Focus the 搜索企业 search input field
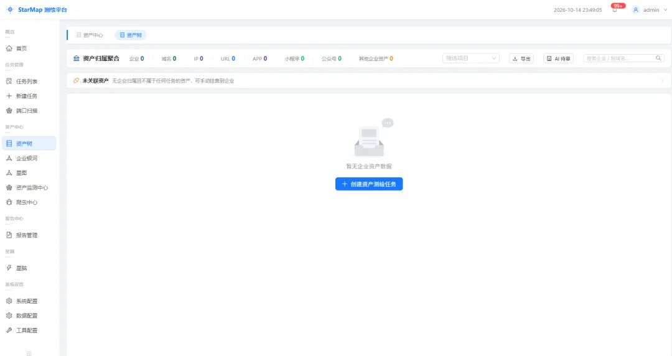Viewport: 672px width, 356px height. (x=623, y=59)
